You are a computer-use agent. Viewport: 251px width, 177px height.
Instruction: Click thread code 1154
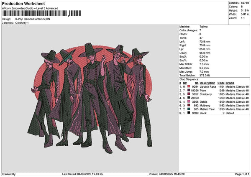[221, 87]
